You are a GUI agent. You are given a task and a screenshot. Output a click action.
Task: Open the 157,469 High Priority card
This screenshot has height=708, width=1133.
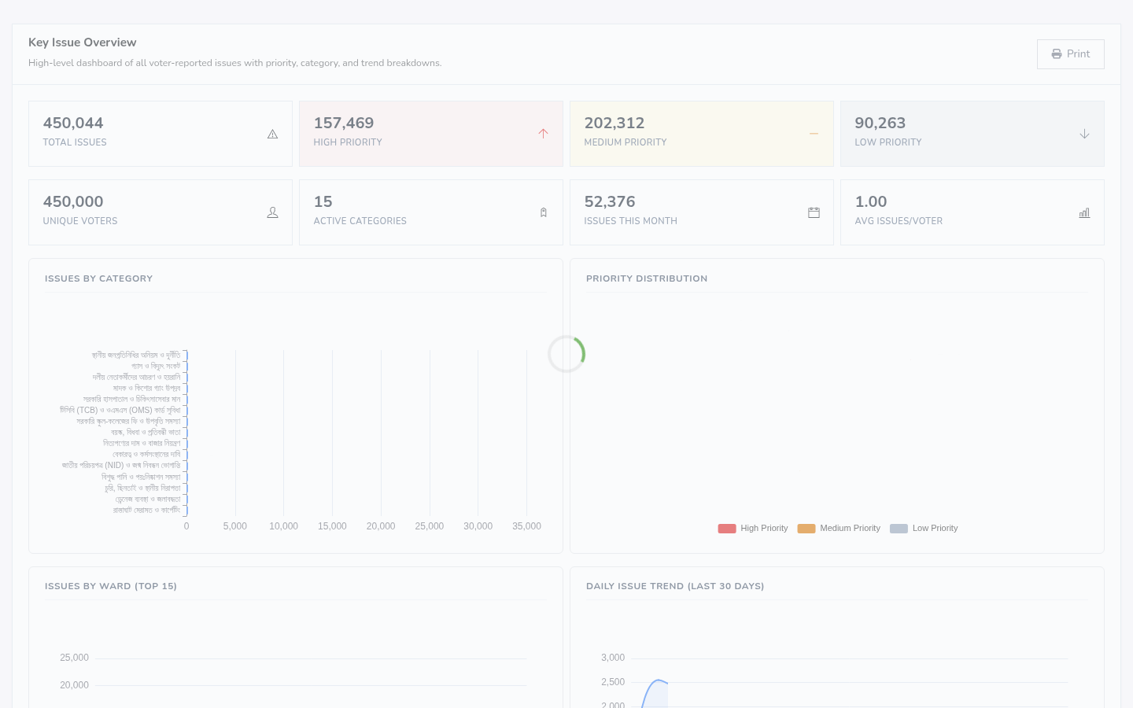[431, 134]
